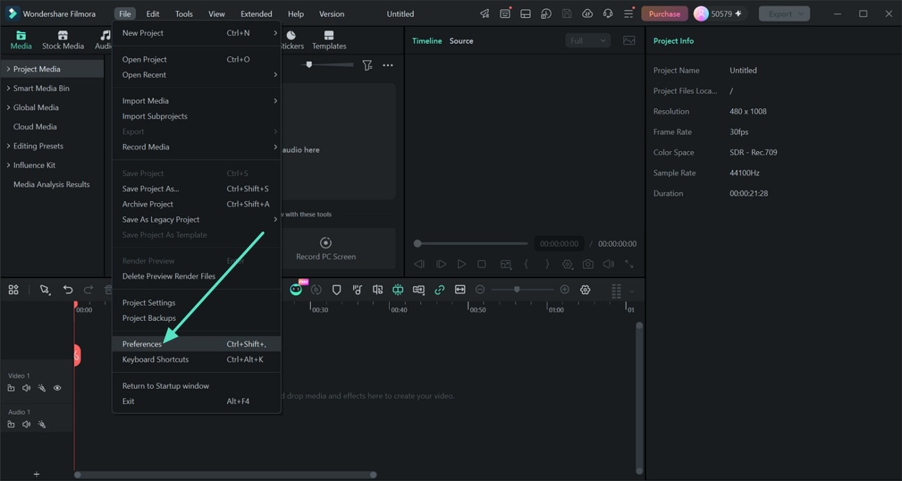Image resolution: width=902 pixels, height=481 pixels.
Task: Lock the Audio 1 track
Action: click(11, 424)
